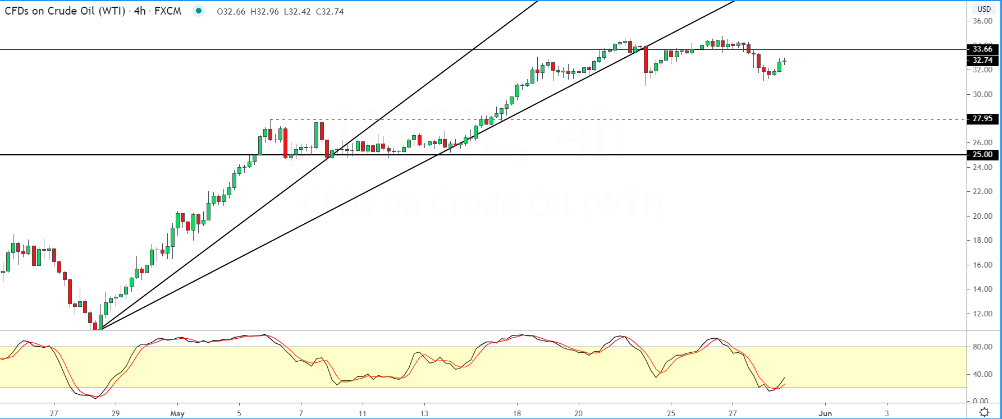Click 36.00 on the price axis
The width and height of the screenshot is (1002, 419).
coord(982,21)
